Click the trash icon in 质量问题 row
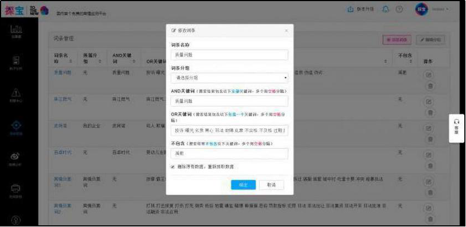This screenshot has width=466, height=227. [x=430, y=86]
